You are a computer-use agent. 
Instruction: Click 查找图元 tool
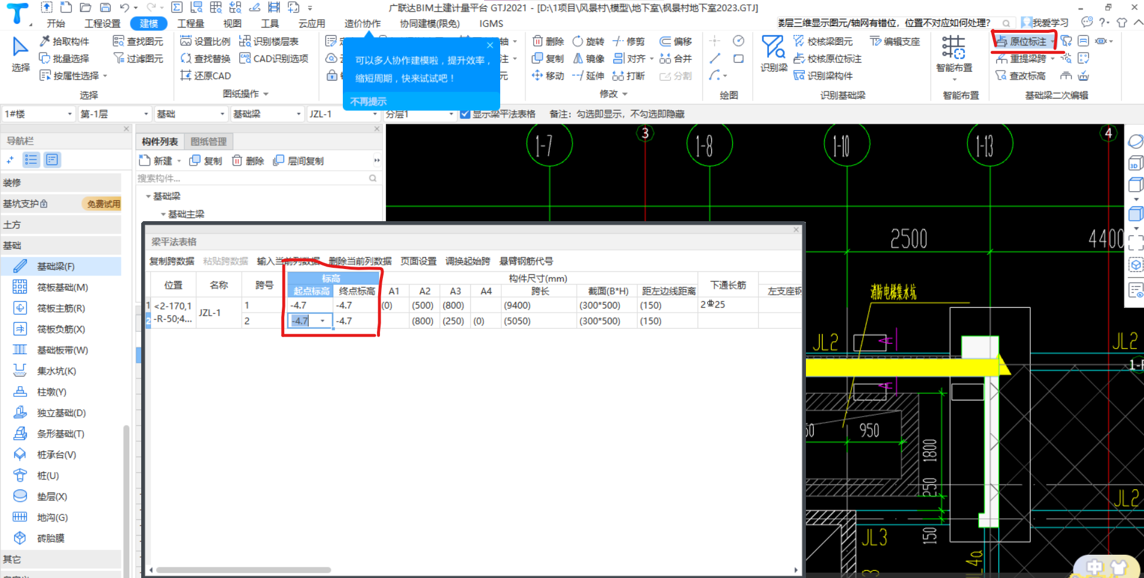point(138,41)
